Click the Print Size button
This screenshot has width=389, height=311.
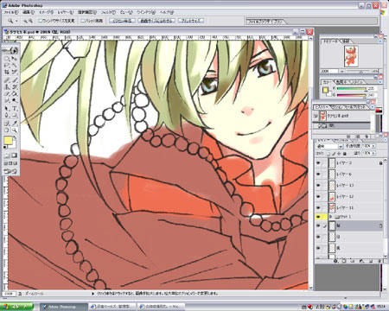191,21
